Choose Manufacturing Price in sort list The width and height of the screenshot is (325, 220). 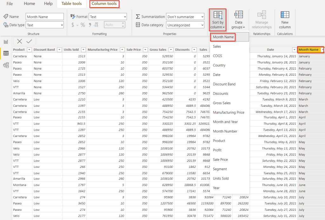[x=229, y=113]
